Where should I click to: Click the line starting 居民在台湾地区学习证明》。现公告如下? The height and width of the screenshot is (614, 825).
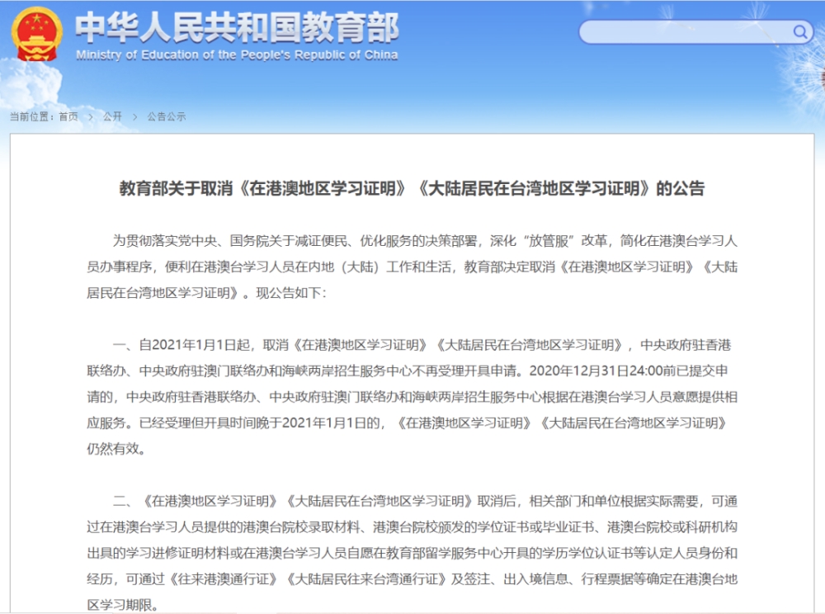pyautogui.click(x=206, y=293)
